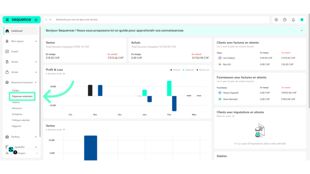This screenshot has height=174, width=310.
Task: Click Anne Bernard supplier name
Action: click(x=230, y=99)
